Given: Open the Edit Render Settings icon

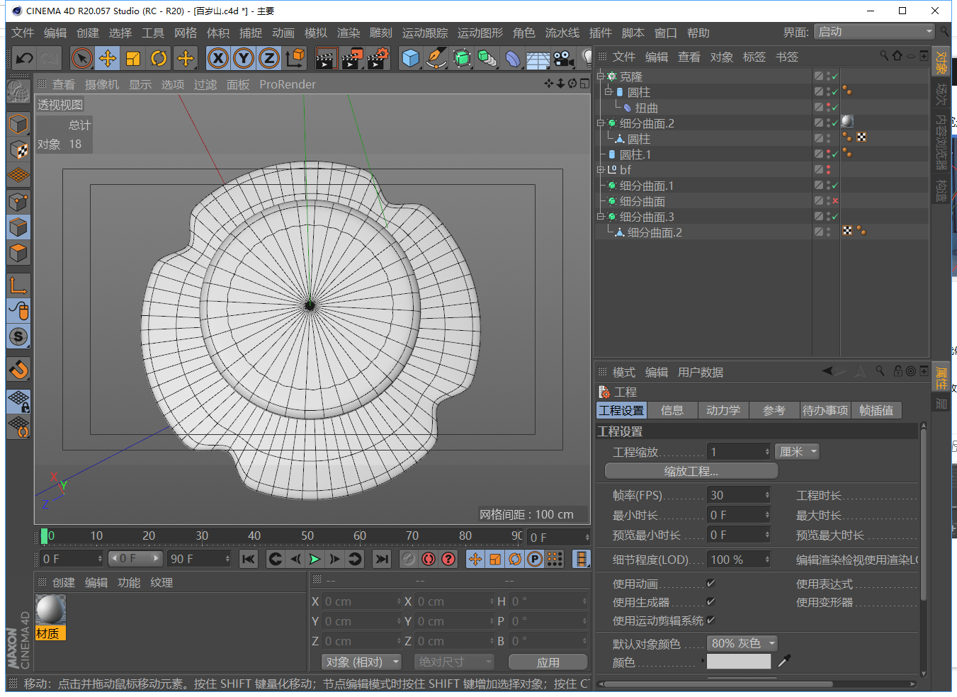Looking at the screenshot, I should [378, 58].
